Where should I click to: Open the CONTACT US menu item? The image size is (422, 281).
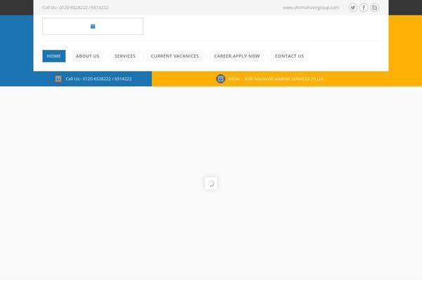pos(289,56)
